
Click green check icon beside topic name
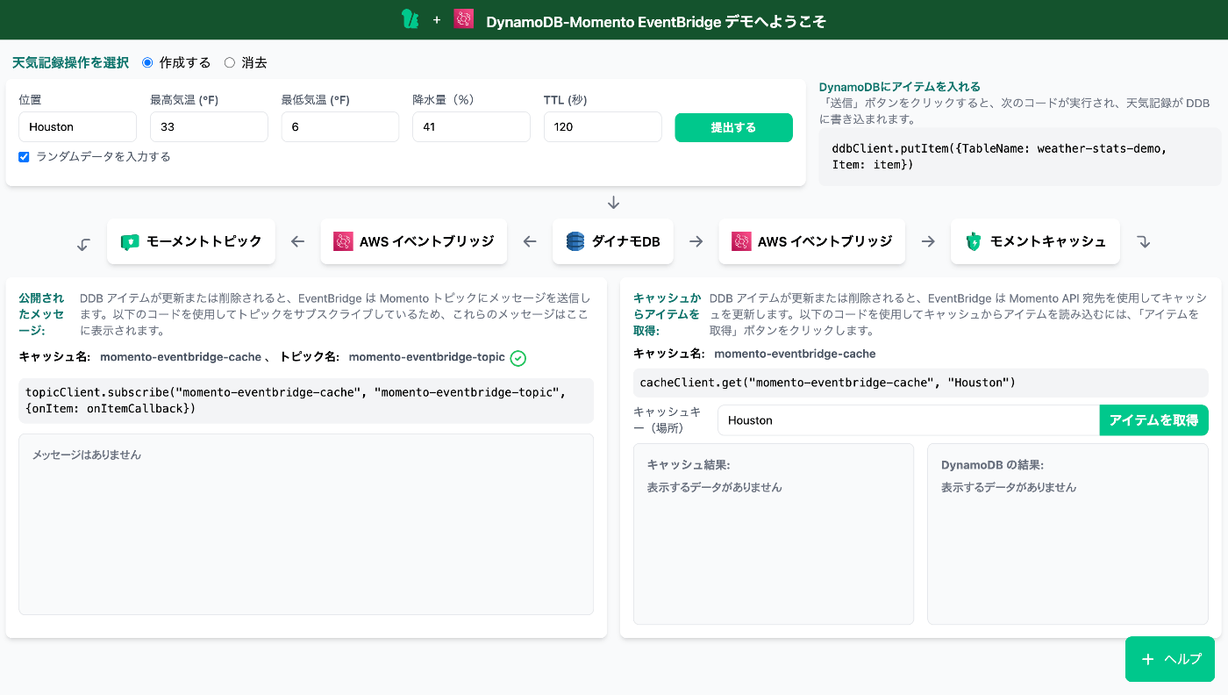click(518, 358)
